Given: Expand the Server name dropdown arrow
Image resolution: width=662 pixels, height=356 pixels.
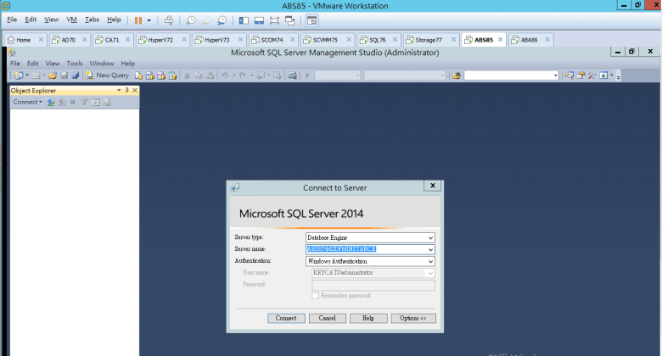Looking at the screenshot, I should [430, 249].
